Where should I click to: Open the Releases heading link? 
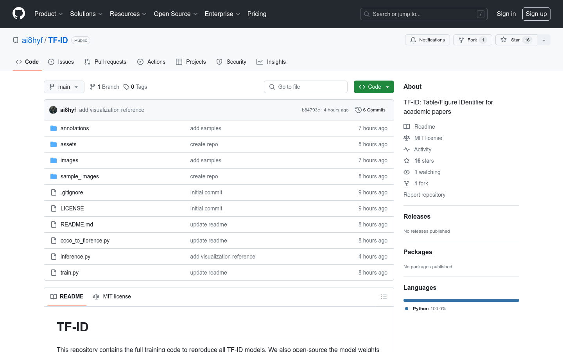(417, 216)
